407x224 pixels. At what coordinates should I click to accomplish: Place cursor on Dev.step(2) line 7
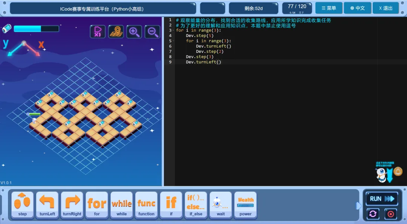[x=210, y=51]
